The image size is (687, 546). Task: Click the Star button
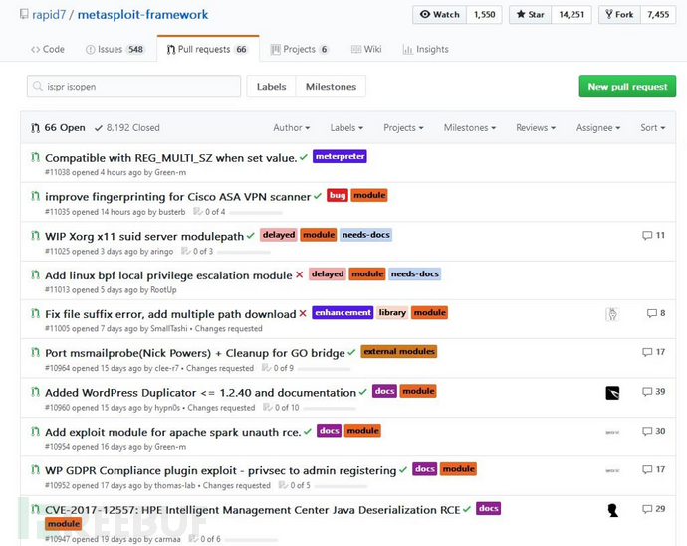(530, 15)
